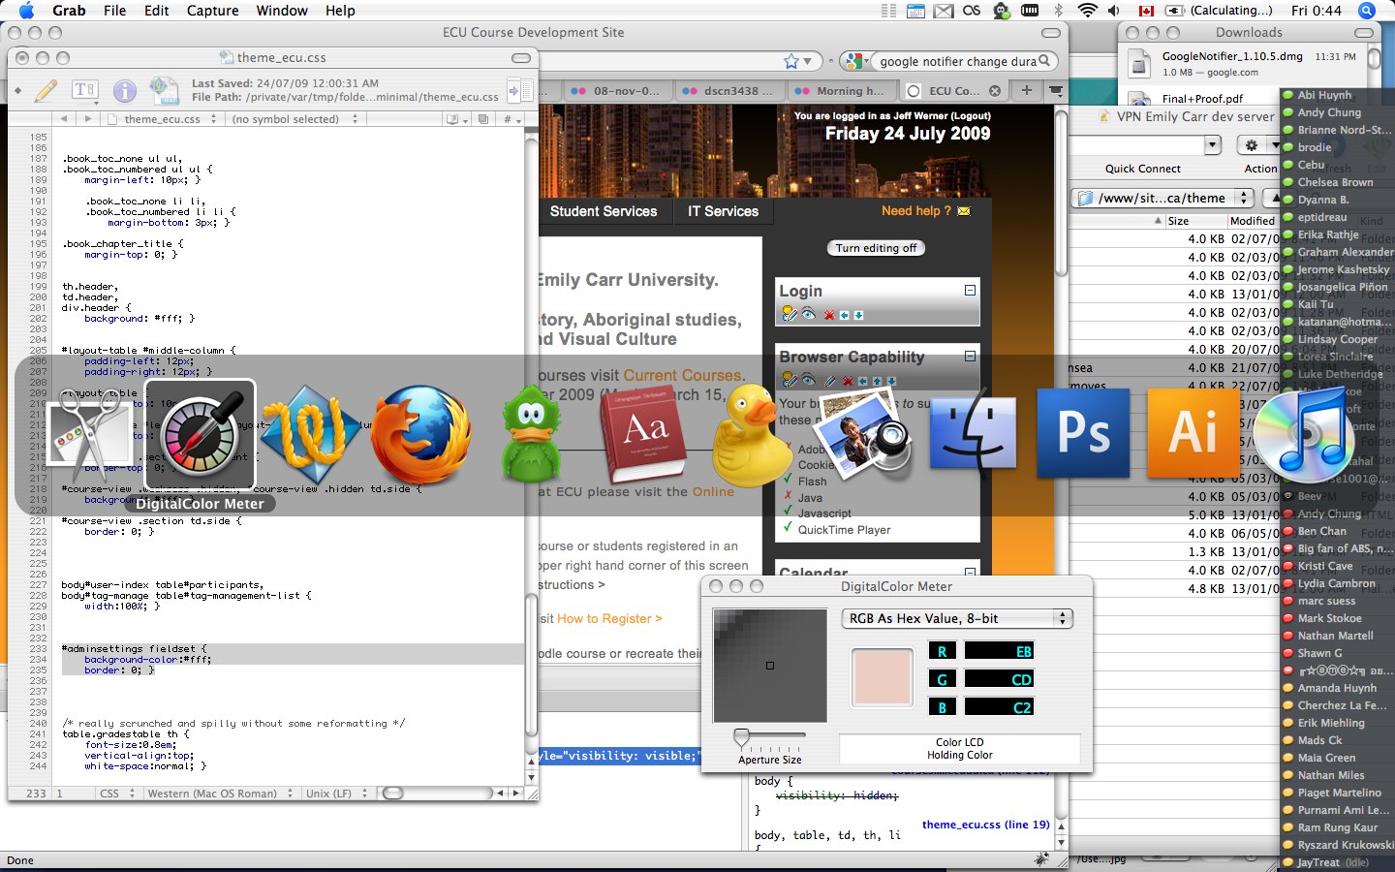Open Cyberduck Action gear menu
The width and height of the screenshot is (1395, 872).
click(1258, 145)
